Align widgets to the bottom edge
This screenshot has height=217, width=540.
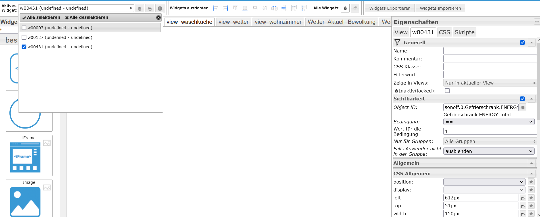(x=245, y=8)
